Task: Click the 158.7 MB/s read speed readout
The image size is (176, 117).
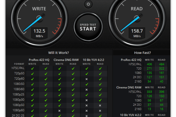Action: pos(137,33)
